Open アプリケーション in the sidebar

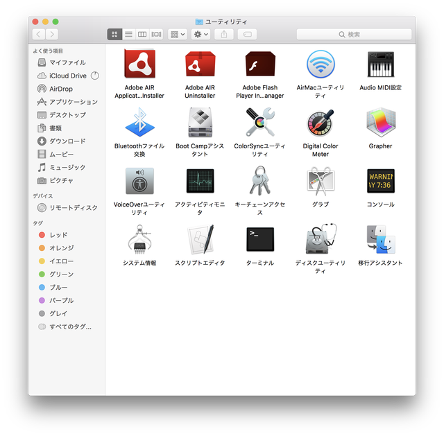(67, 102)
